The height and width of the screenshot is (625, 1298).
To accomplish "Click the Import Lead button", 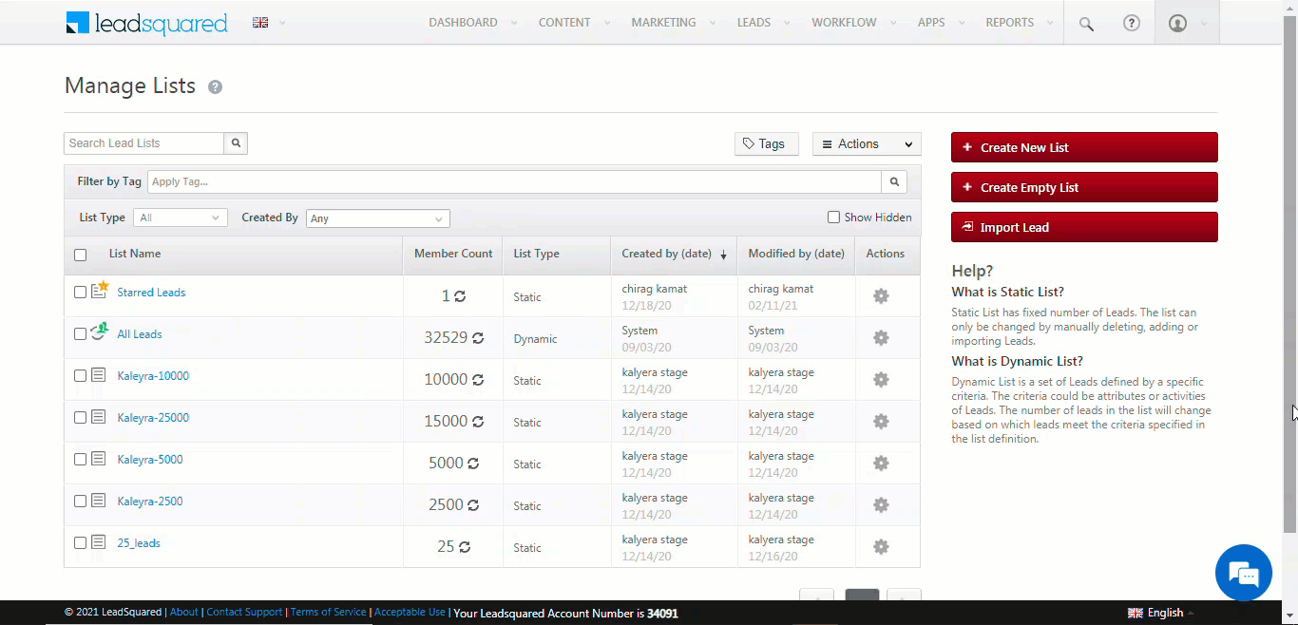I will [x=1084, y=227].
